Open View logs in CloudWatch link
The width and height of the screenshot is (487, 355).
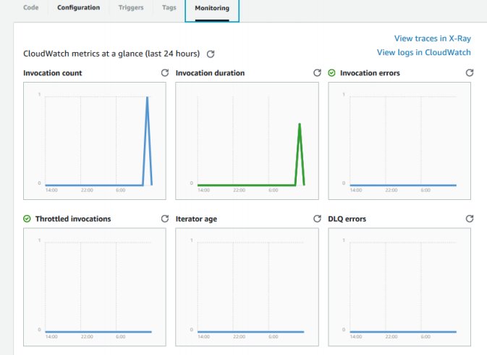423,53
